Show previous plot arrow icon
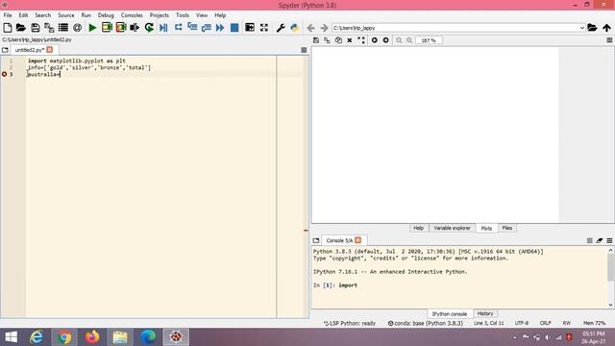Image resolution: width=615 pixels, height=346 pixels. [x=375, y=40]
